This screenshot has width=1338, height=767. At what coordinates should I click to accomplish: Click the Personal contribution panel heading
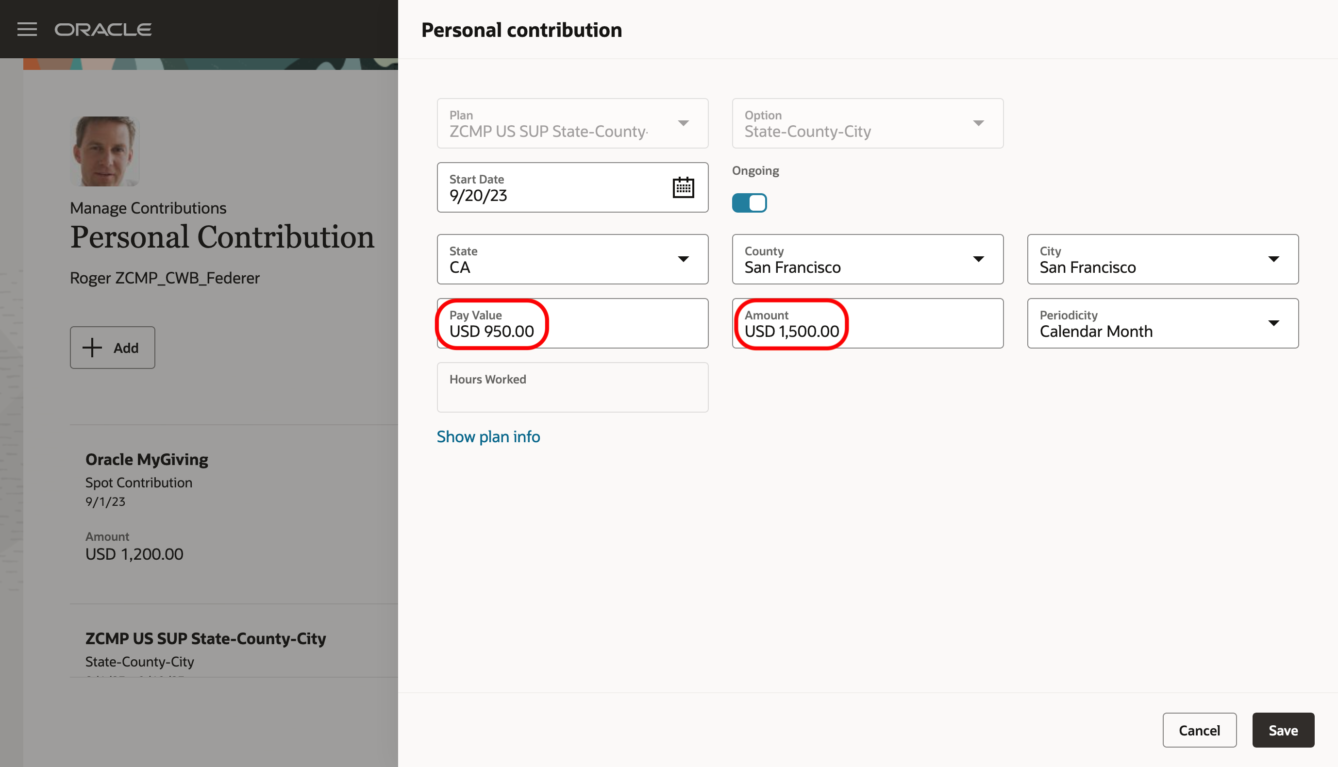[521, 30]
